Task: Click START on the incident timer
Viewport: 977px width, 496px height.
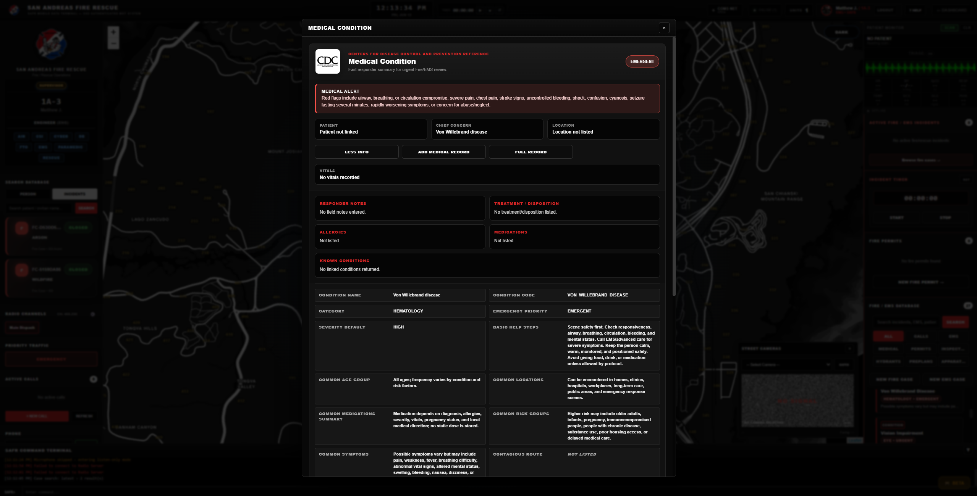Action: 896,218
